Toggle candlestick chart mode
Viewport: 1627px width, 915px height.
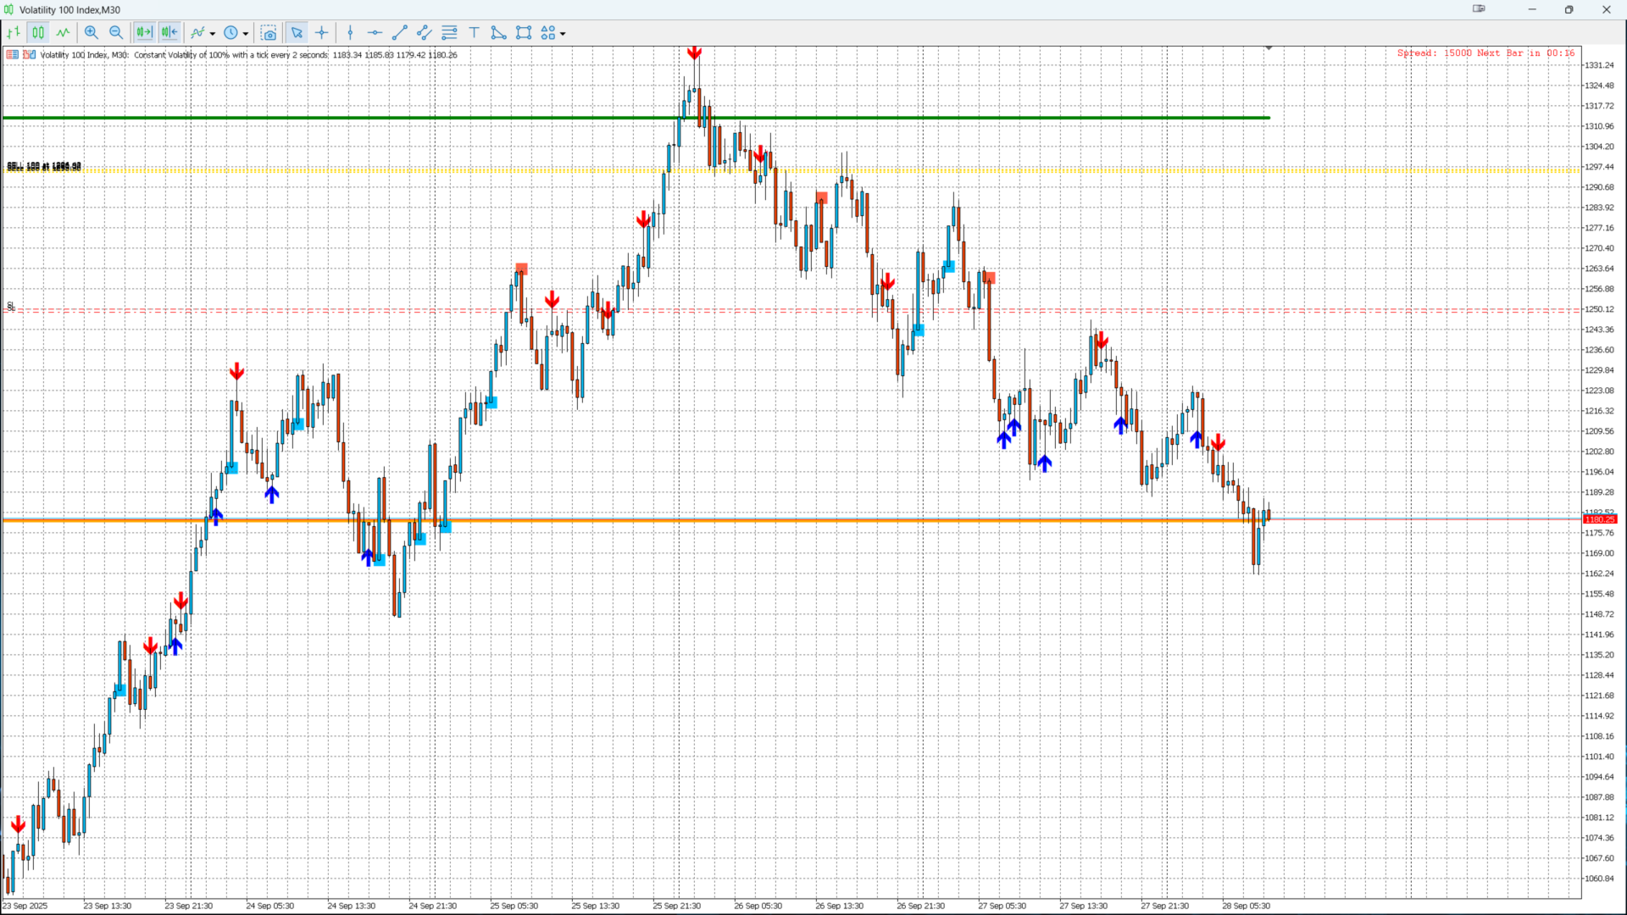(38, 33)
